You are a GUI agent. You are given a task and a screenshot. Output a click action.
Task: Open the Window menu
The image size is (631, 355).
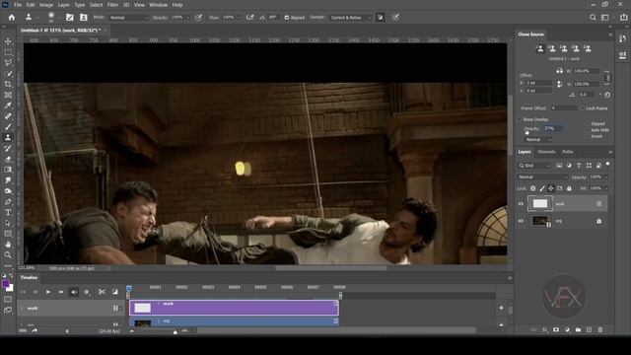pyautogui.click(x=158, y=5)
